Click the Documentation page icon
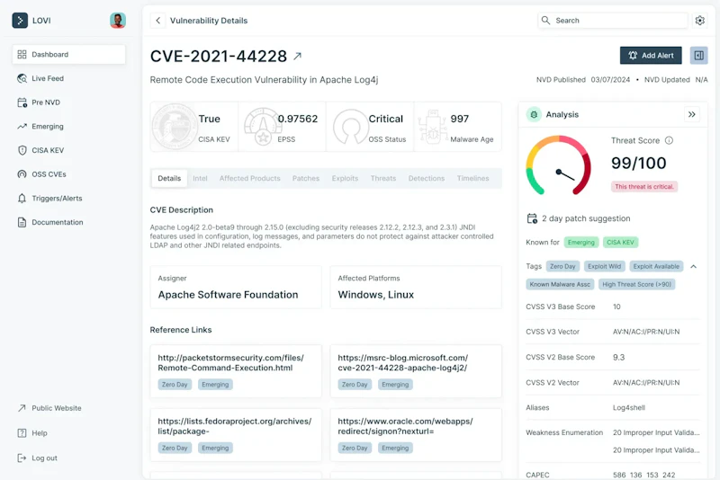This screenshot has width=720, height=480. click(x=22, y=222)
